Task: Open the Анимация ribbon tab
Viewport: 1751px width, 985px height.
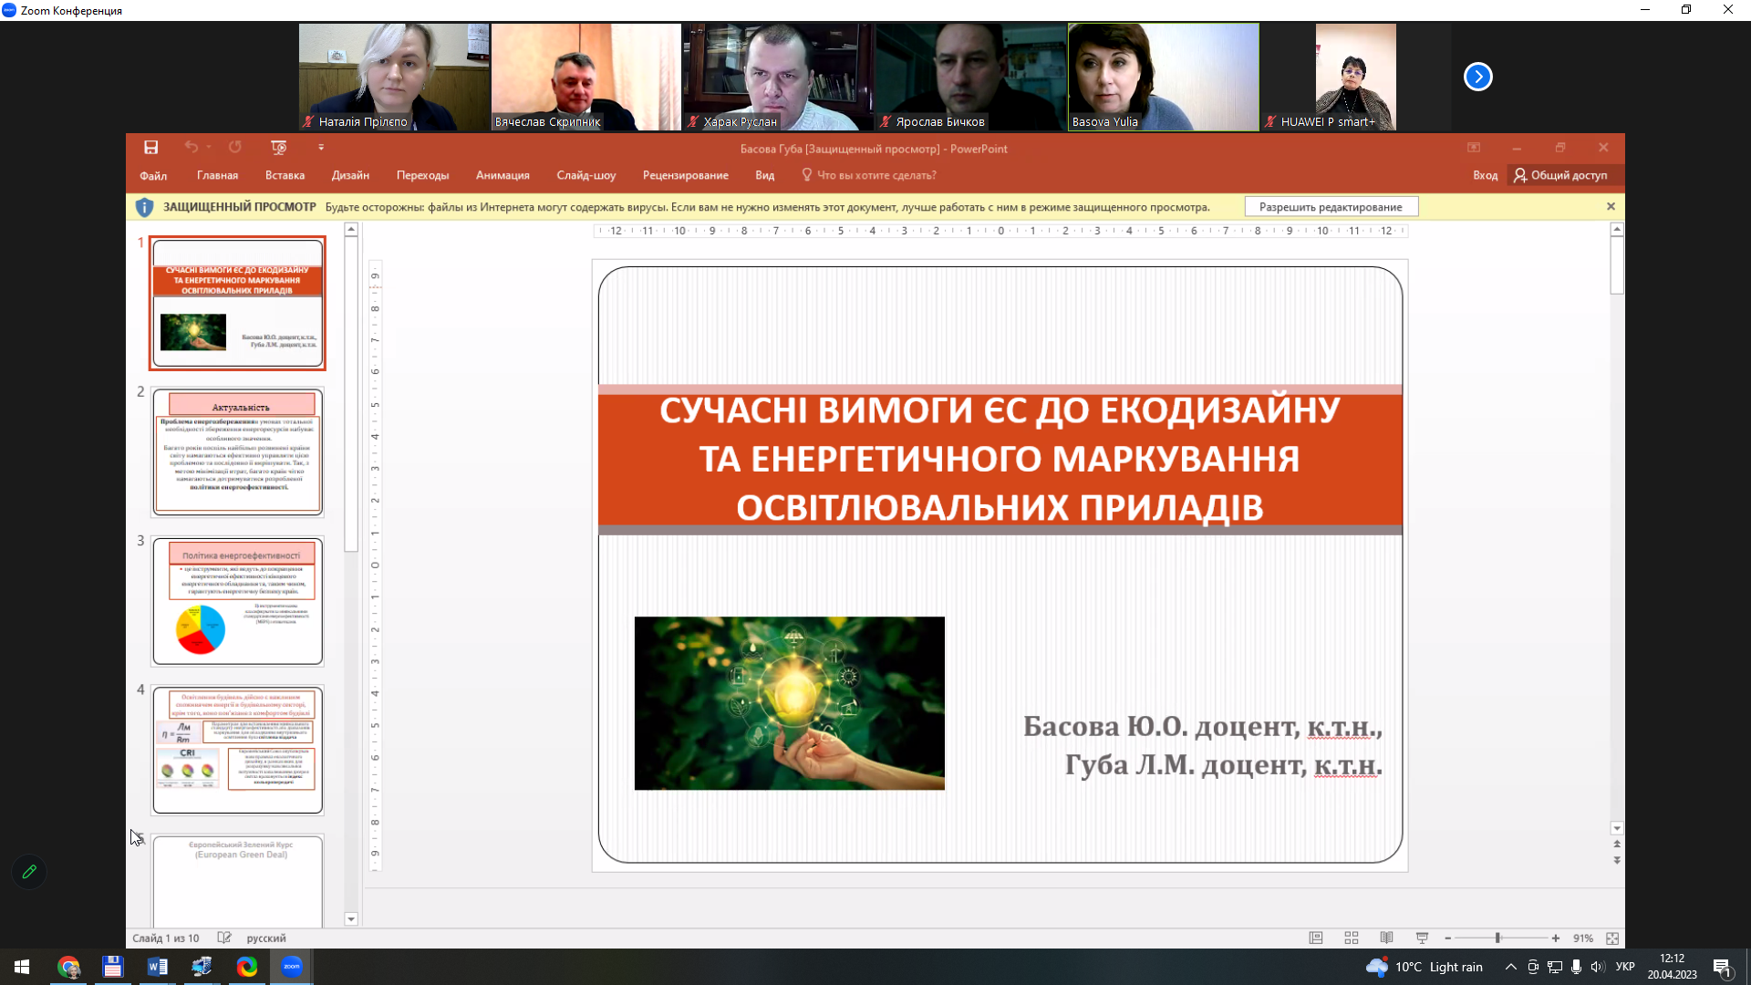Action: (x=503, y=175)
